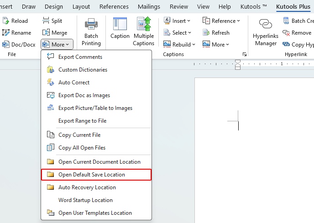314x223 pixels.
Task: Click the Rename file icon
Action: click(16, 33)
